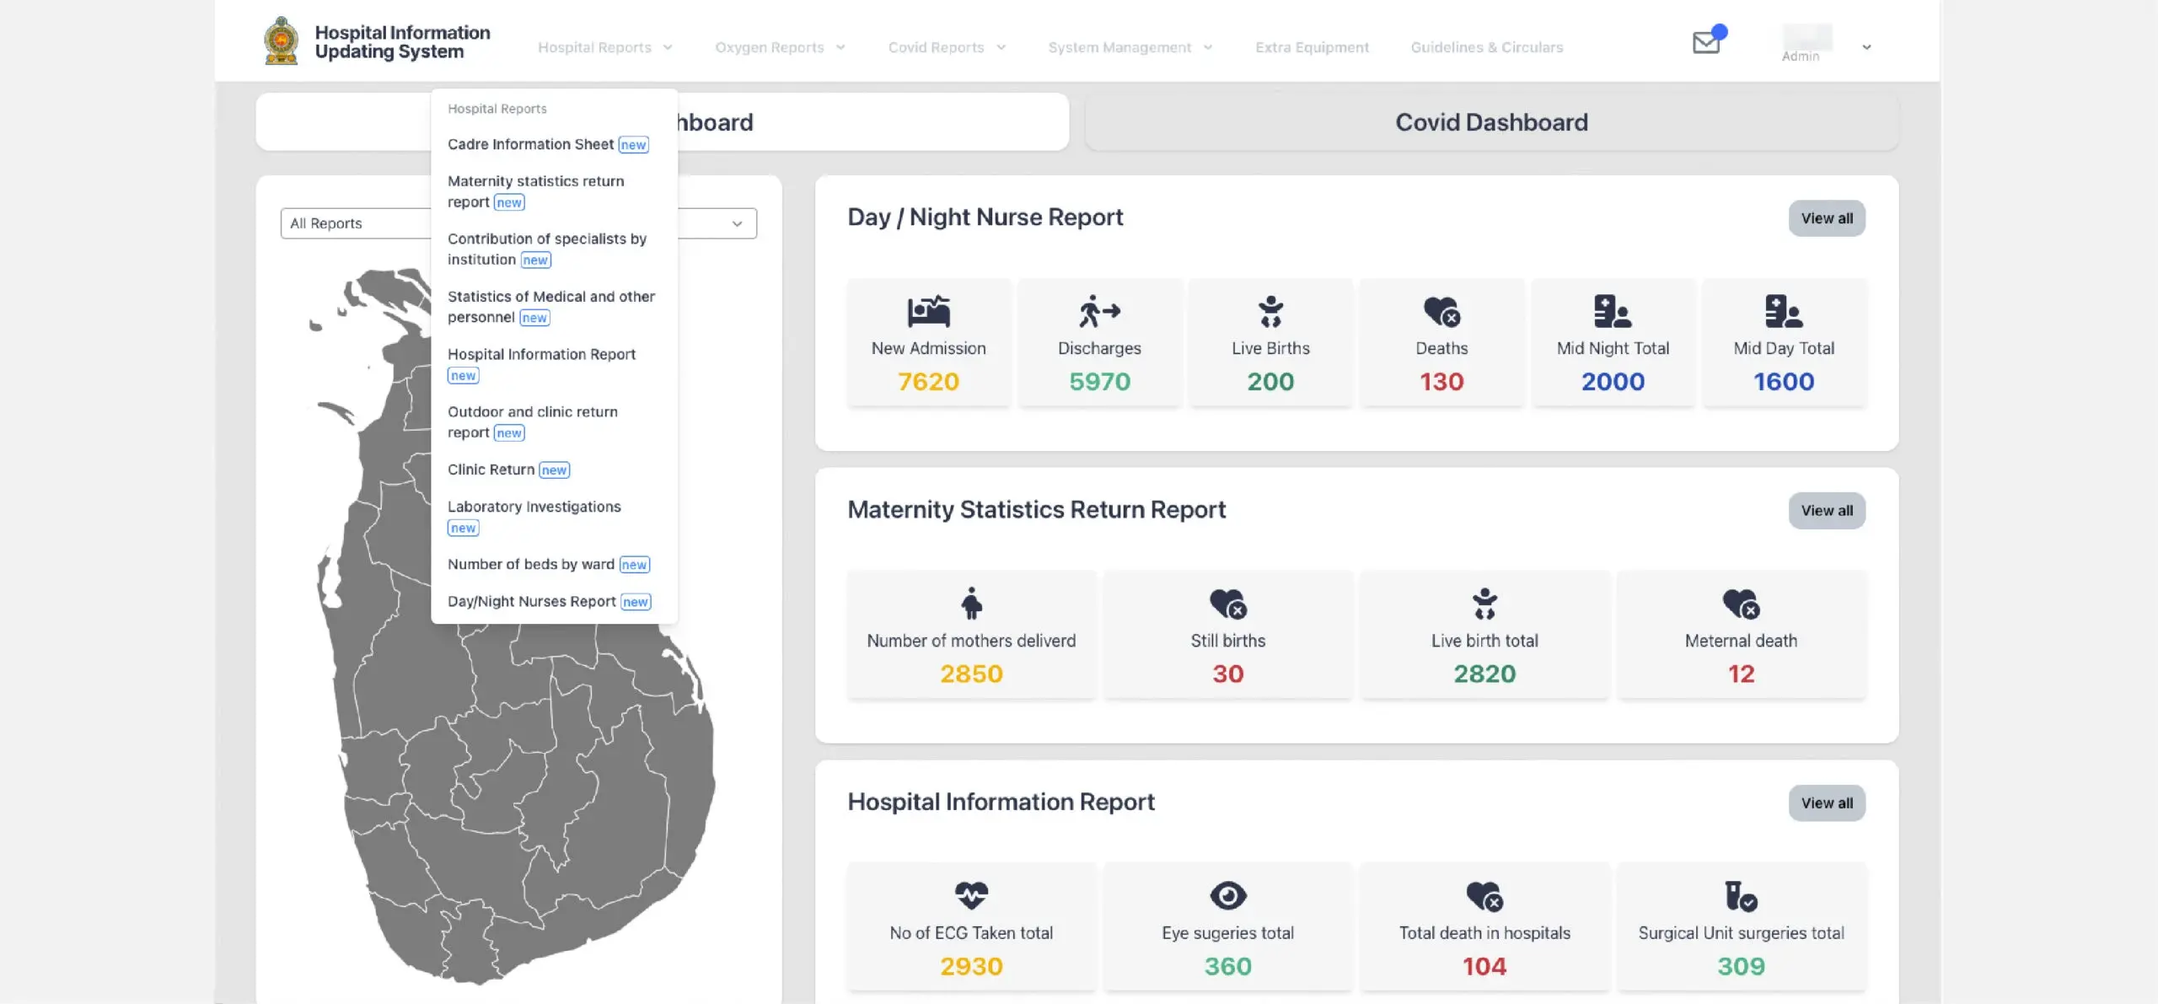Screen dimensions: 2158x1004
Task: Click the ECG heartbeat icon
Action: point(972,895)
